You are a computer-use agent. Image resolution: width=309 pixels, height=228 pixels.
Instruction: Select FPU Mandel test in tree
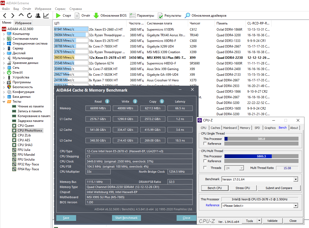pos(26,155)
